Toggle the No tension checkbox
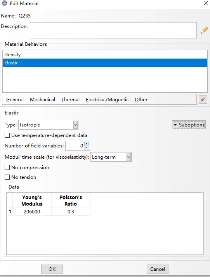 pyautogui.click(x=7, y=177)
